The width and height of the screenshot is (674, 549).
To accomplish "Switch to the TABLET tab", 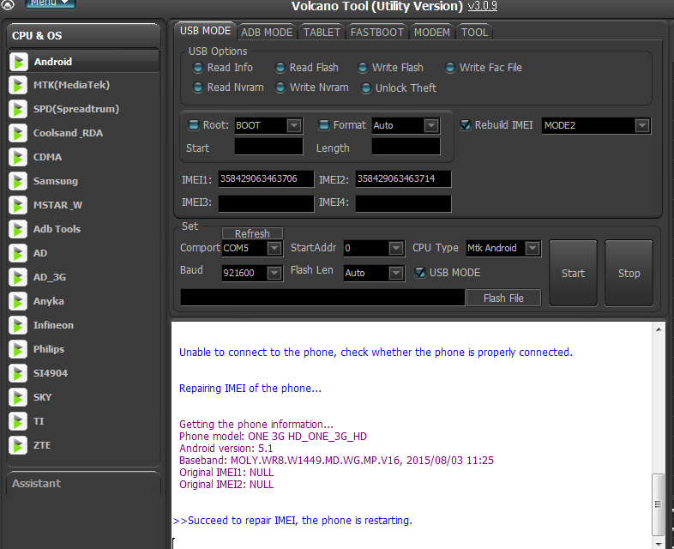I will click(x=322, y=33).
